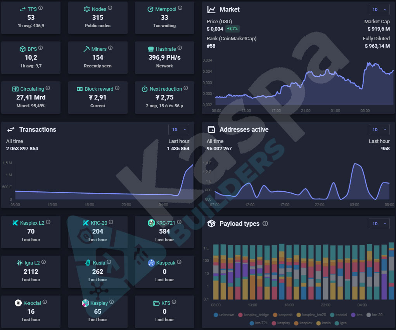This screenshot has height=330, width=396.
Task: Click the Kaspeak logo icon
Action: pyautogui.click(x=151, y=263)
